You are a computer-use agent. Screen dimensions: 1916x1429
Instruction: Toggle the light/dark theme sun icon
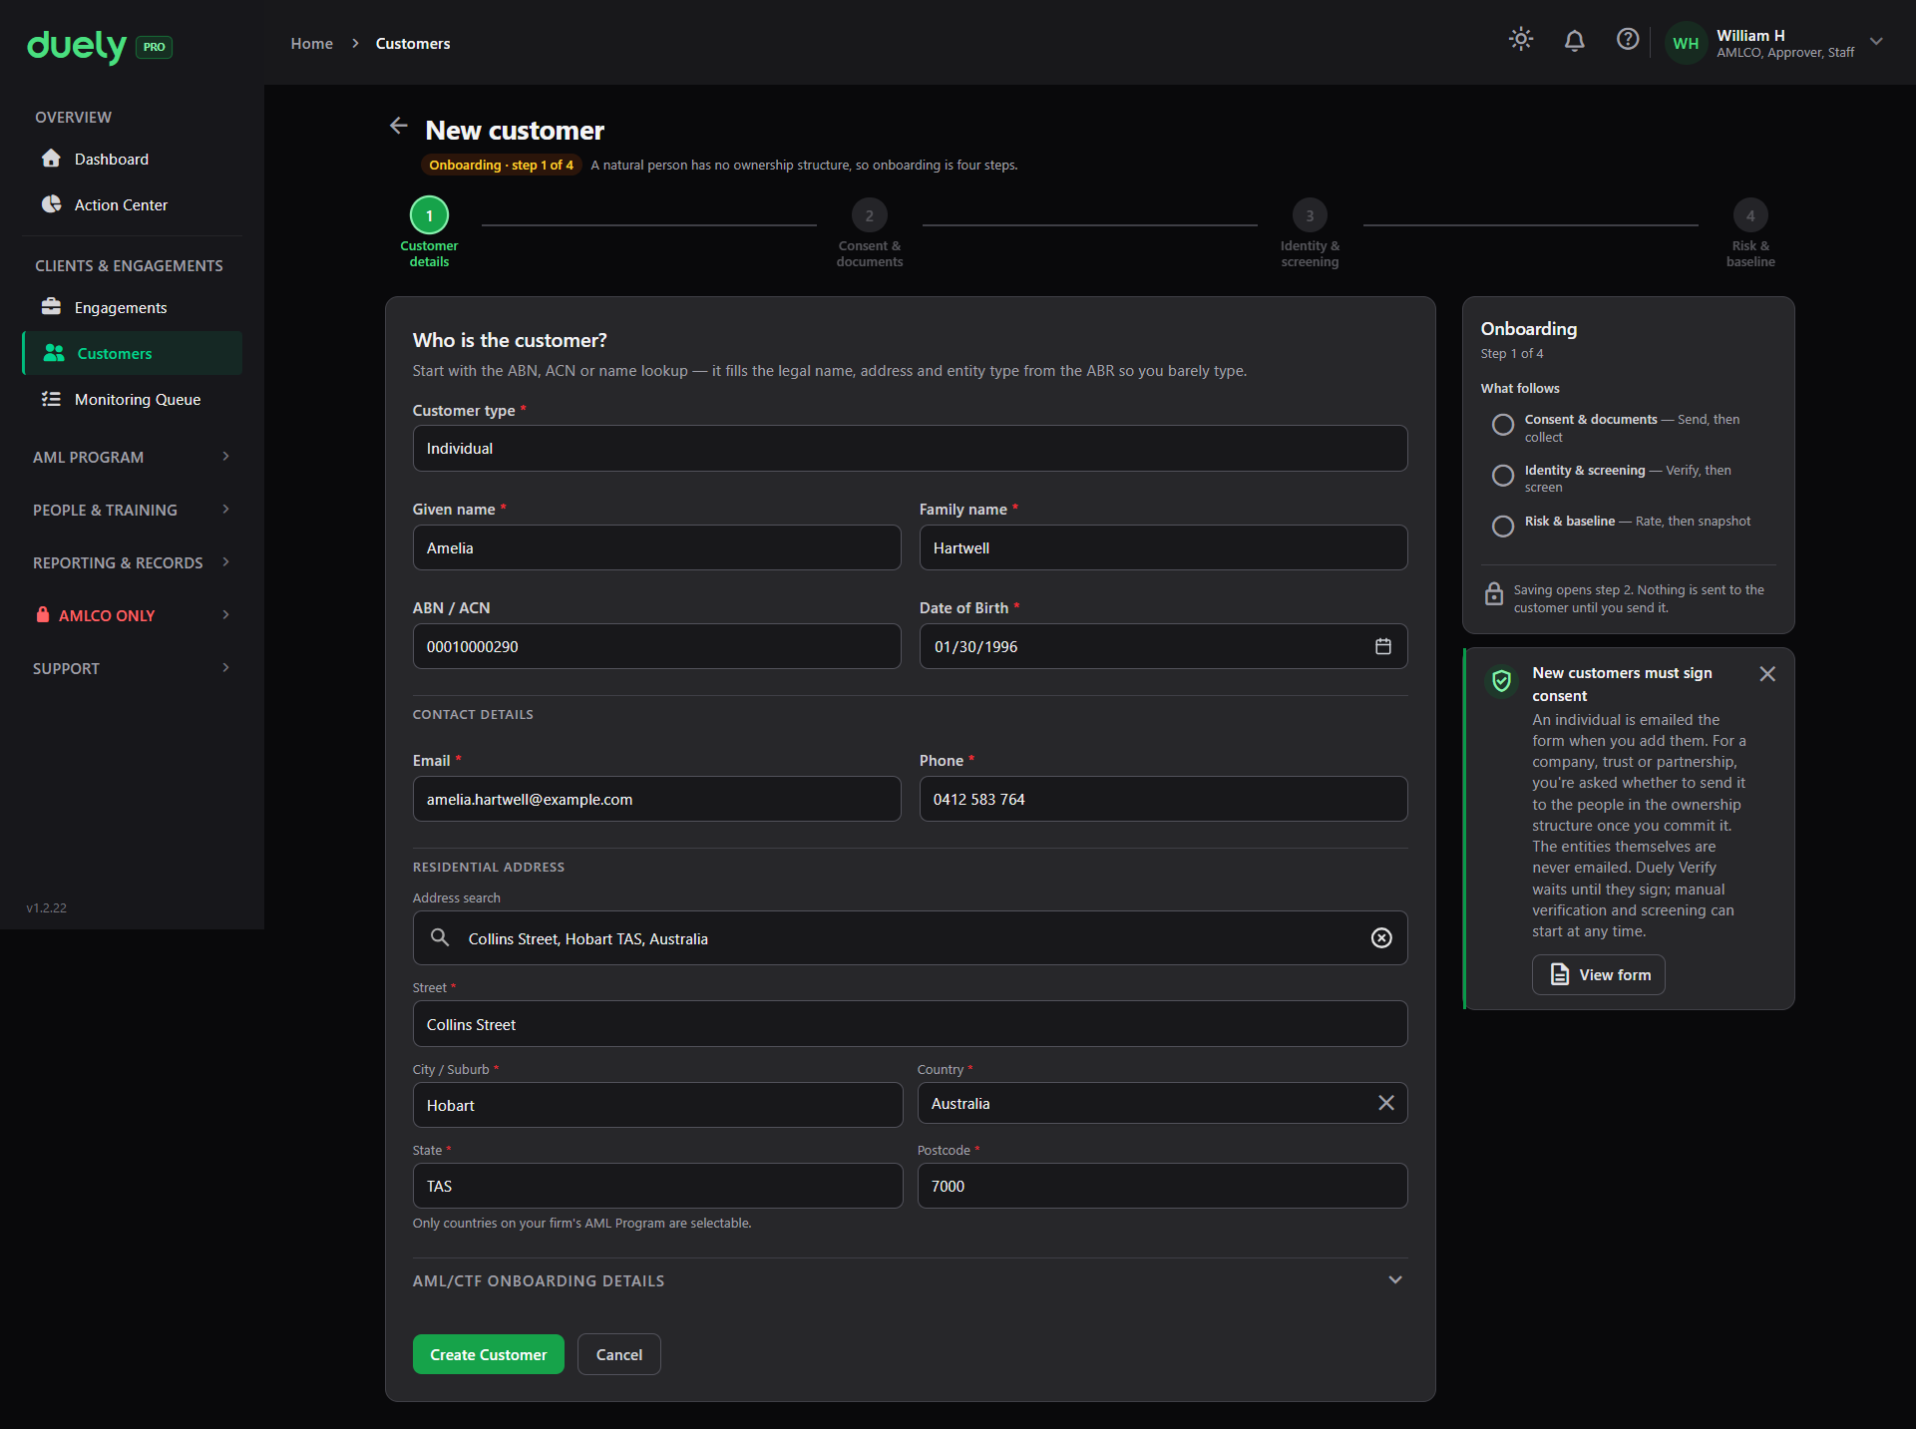(x=1521, y=39)
